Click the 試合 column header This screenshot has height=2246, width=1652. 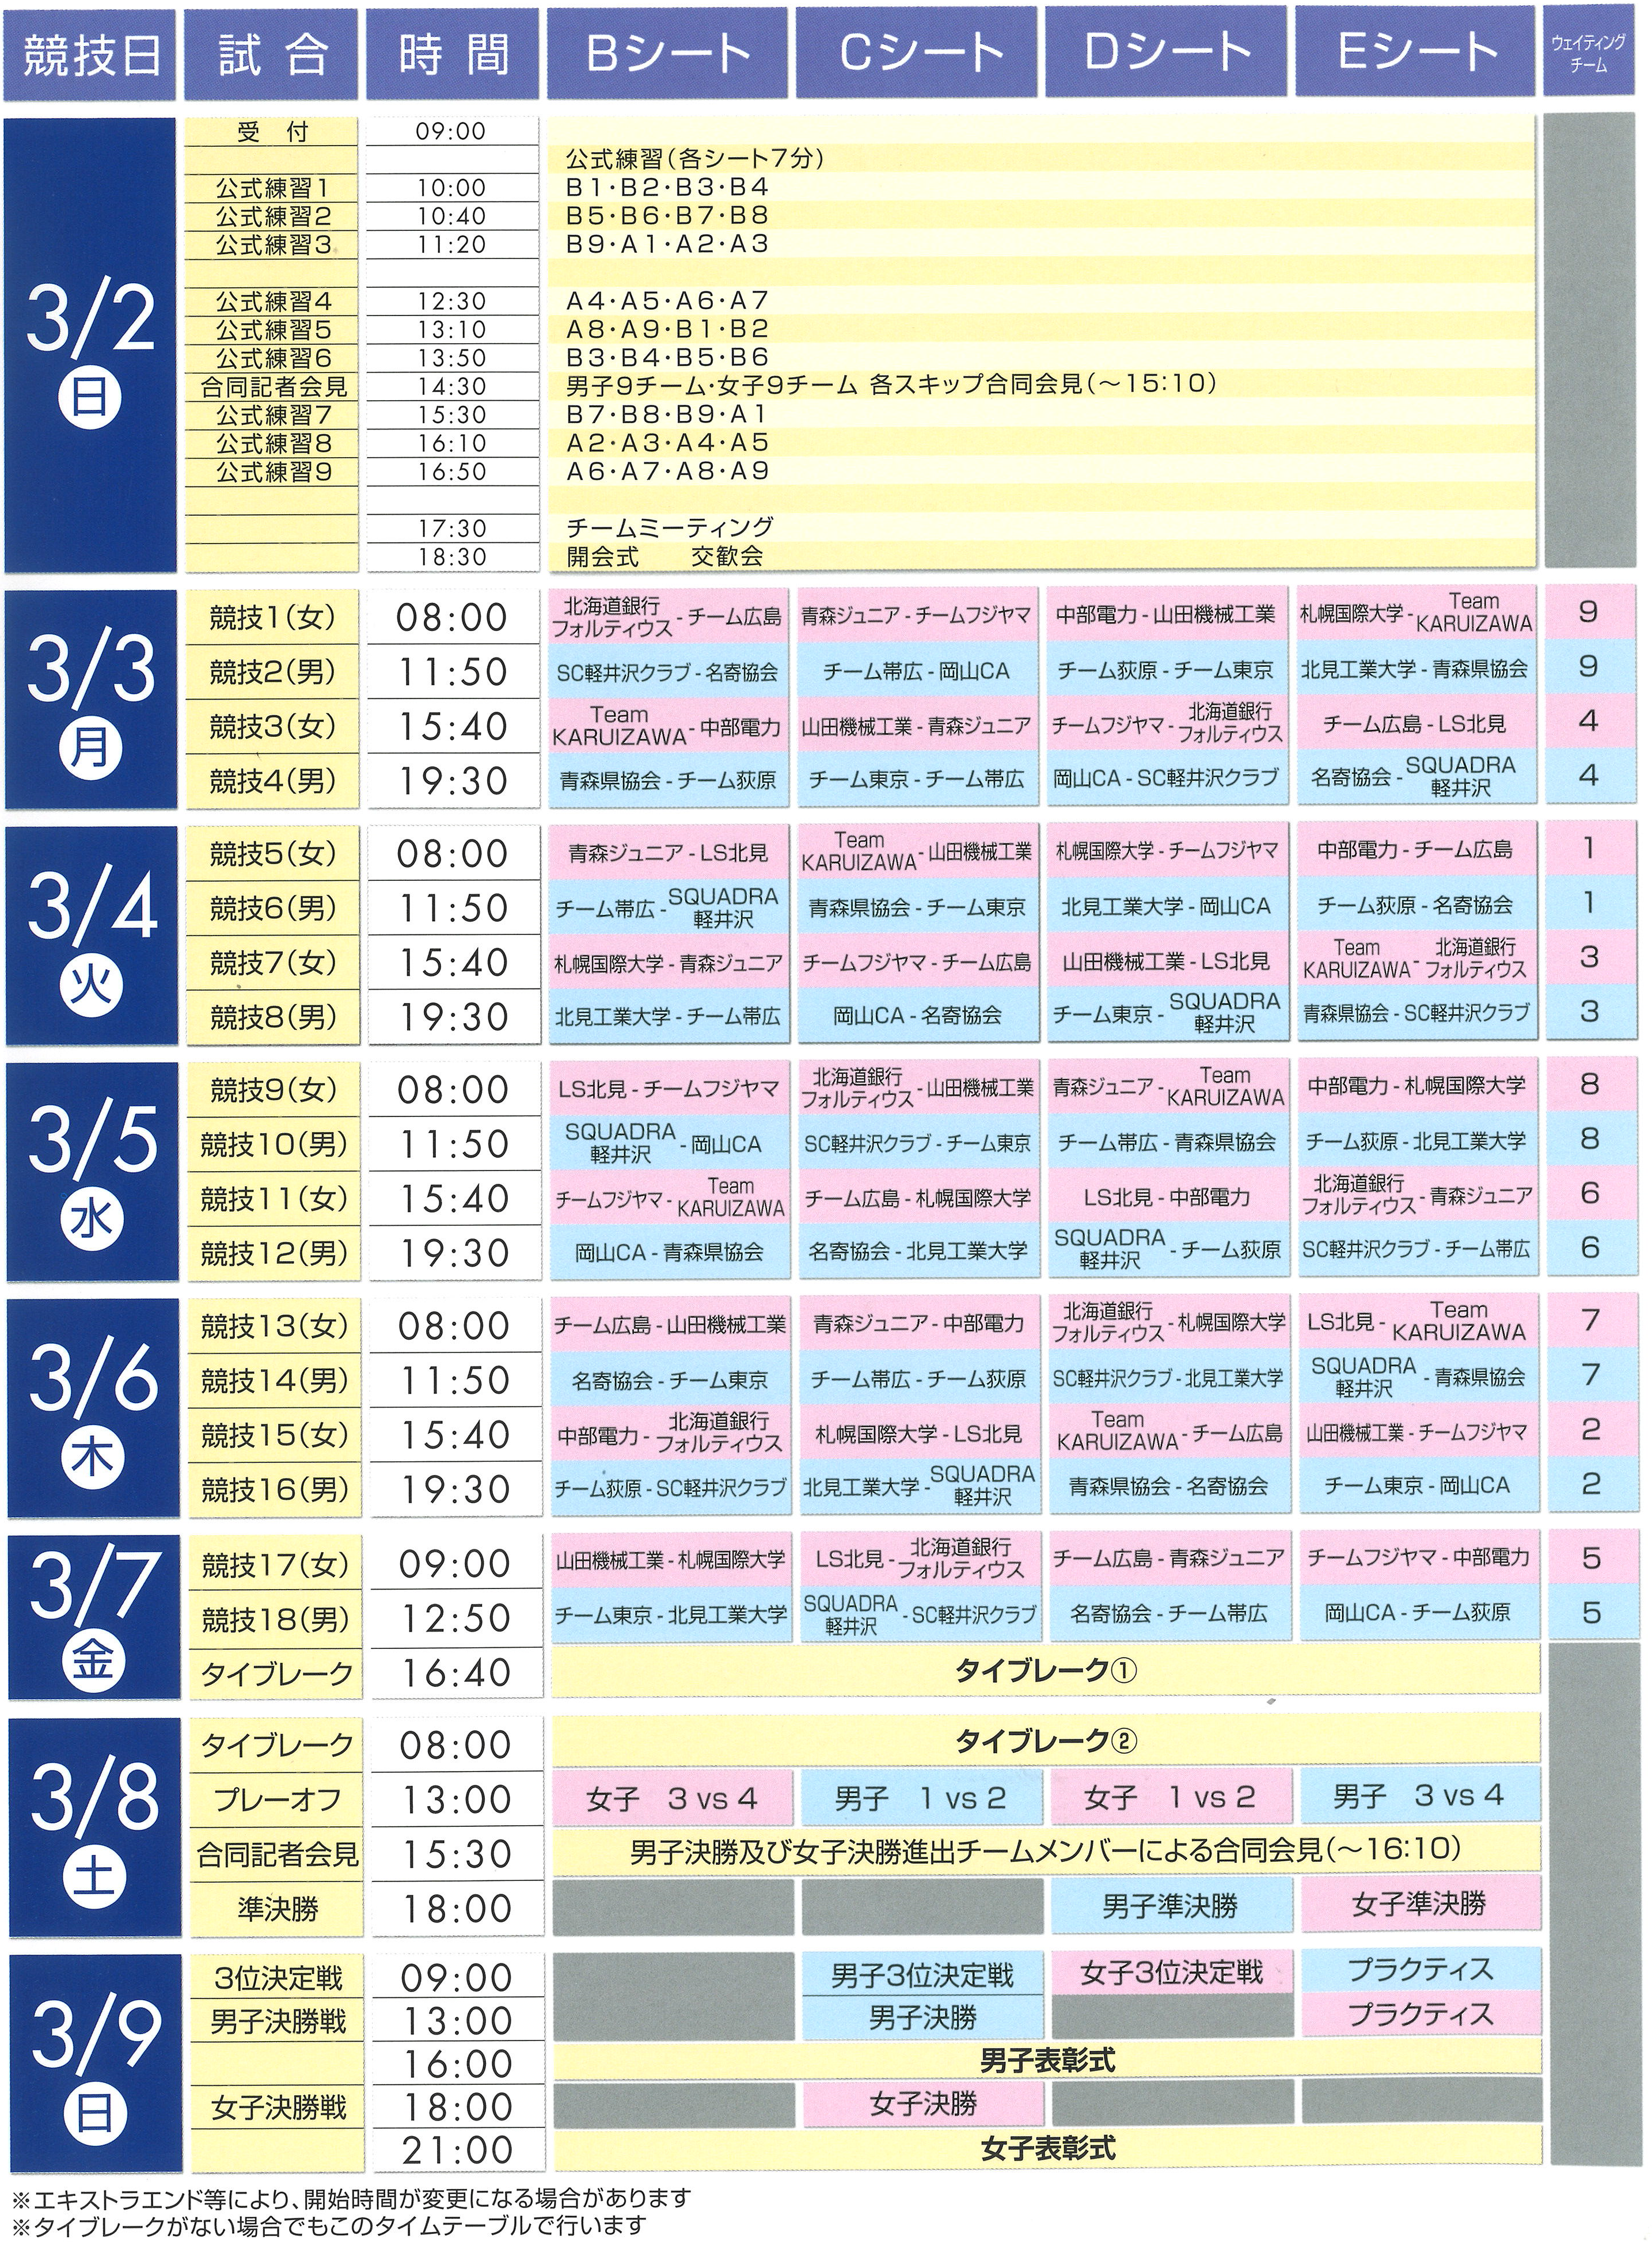(x=272, y=55)
